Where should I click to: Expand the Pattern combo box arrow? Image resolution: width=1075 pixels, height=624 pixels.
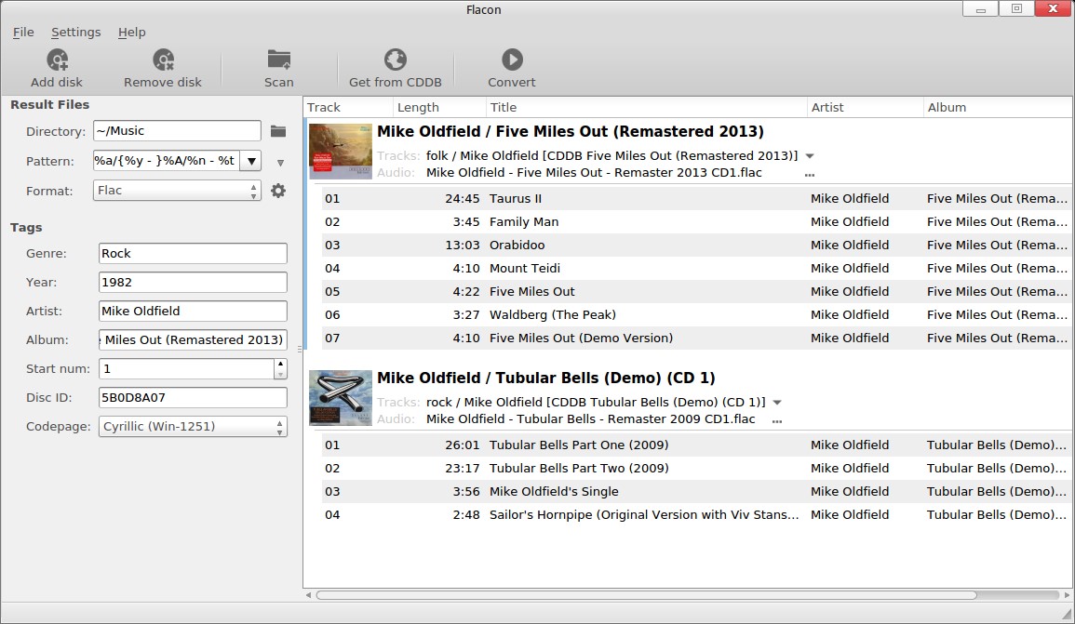pos(251,161)
